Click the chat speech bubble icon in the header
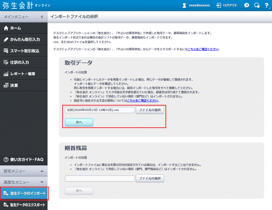This screenshot has width=272, height=210. pos(257,5)
